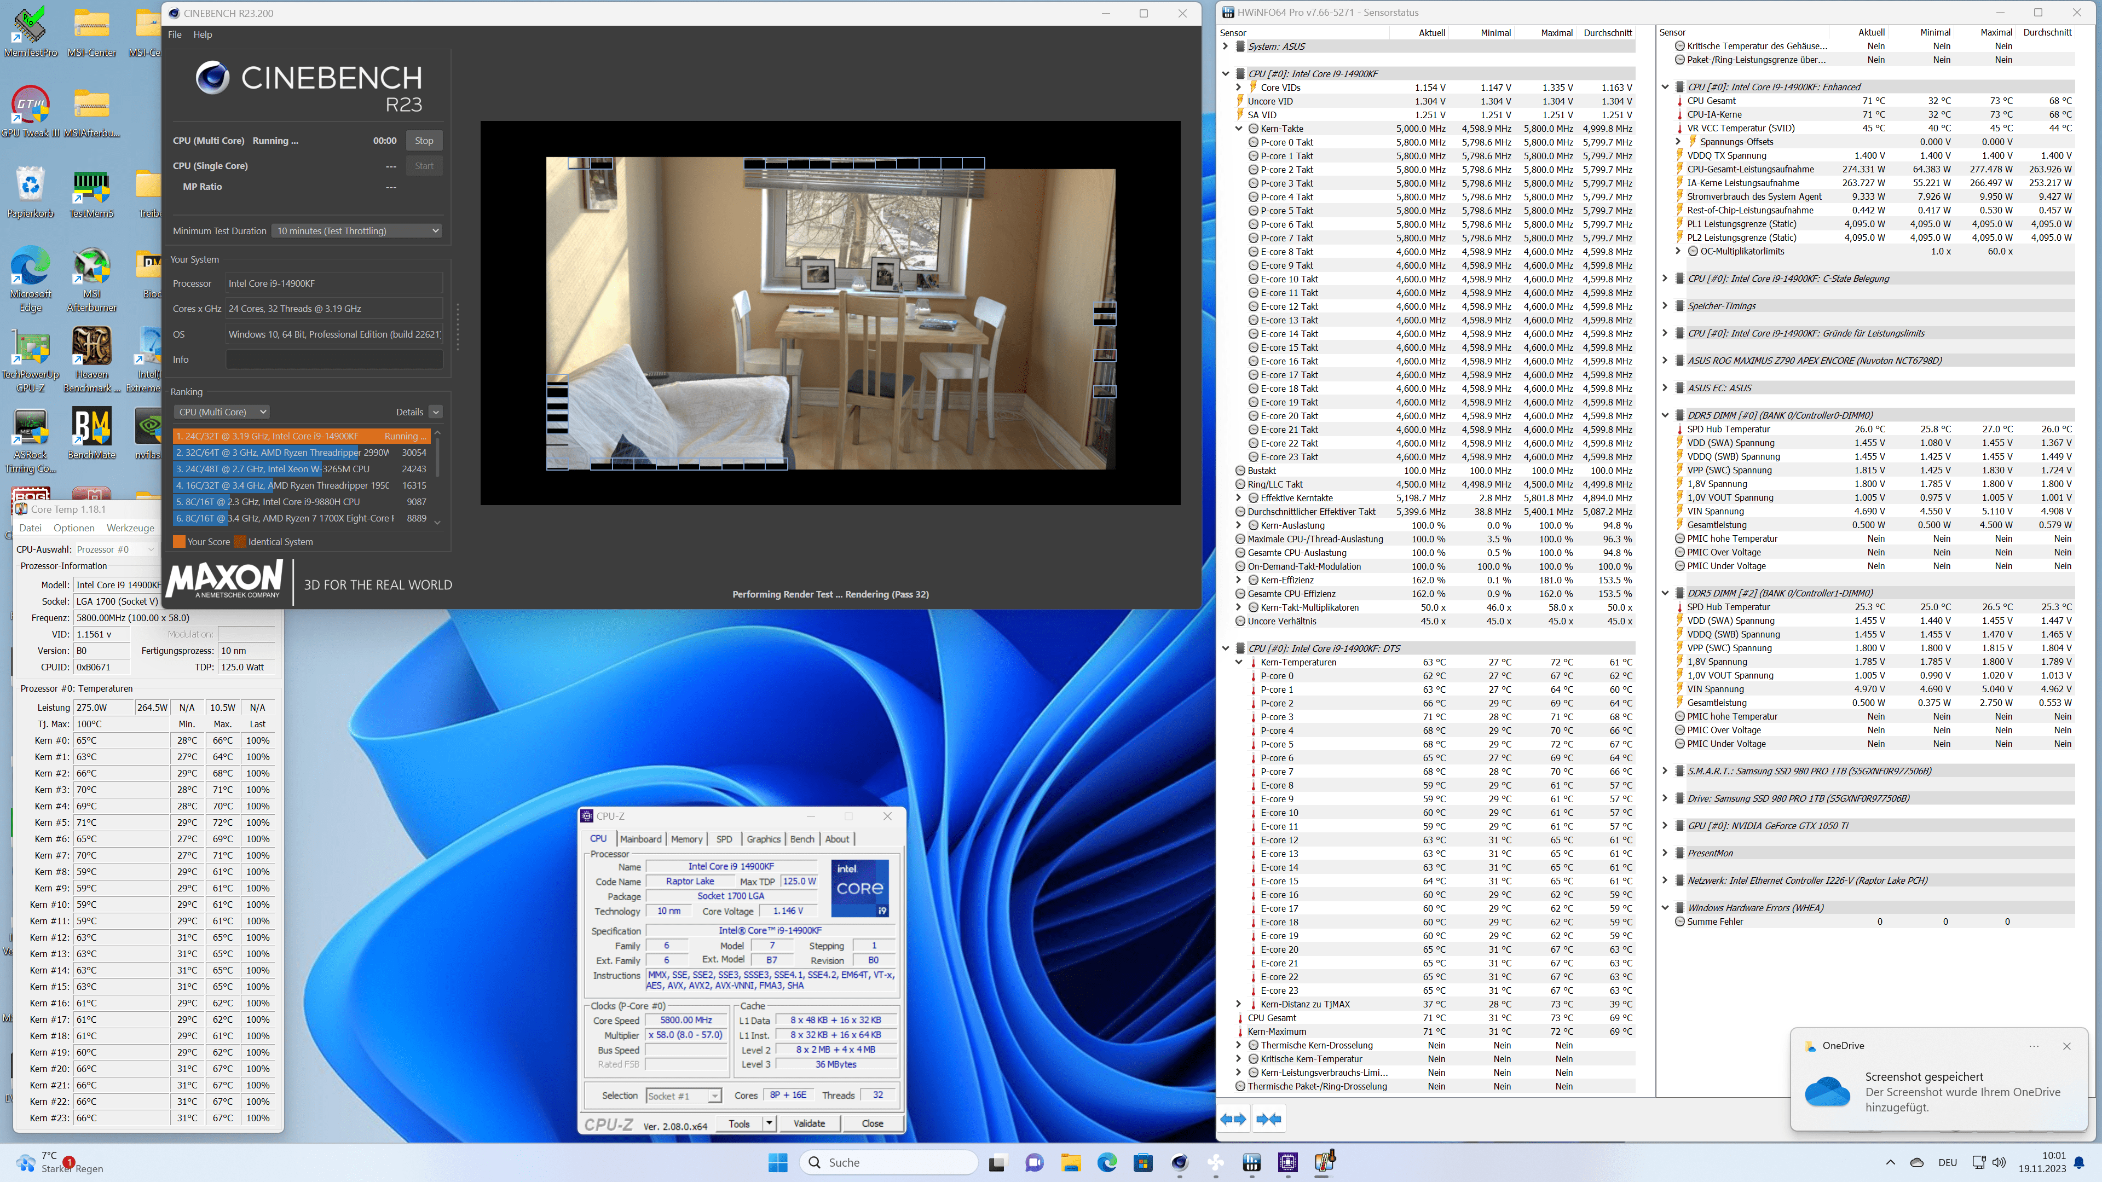
Task: Click the HWiNFO expand columns arrows icon
Action: point(1234,1119)
